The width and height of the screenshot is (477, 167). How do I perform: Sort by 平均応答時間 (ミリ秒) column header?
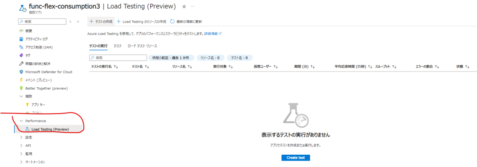point(353,67)
